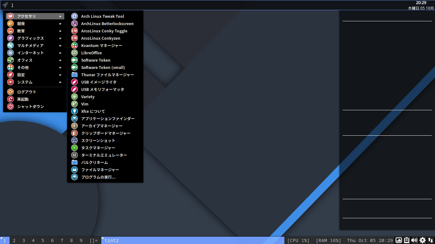Click the Thunar folder icon
This screenshot has height=244, width=435.
pyautogui.click(x=75, y=75)
